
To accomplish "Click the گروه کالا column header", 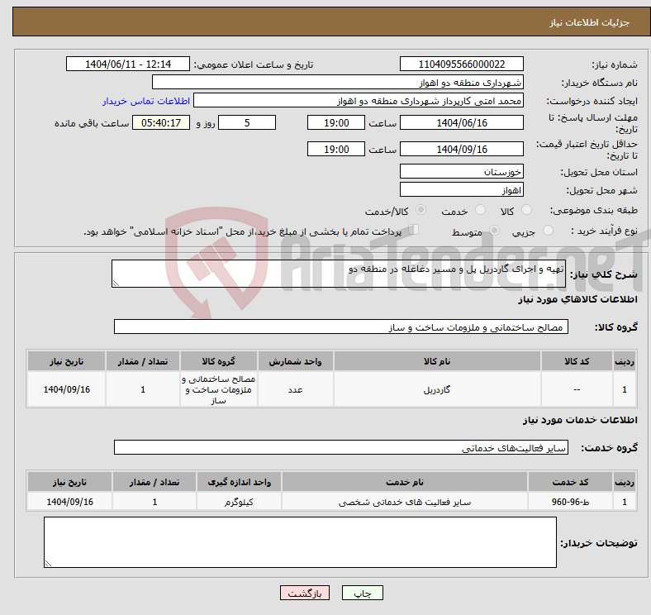I will (x=219, y=361).
